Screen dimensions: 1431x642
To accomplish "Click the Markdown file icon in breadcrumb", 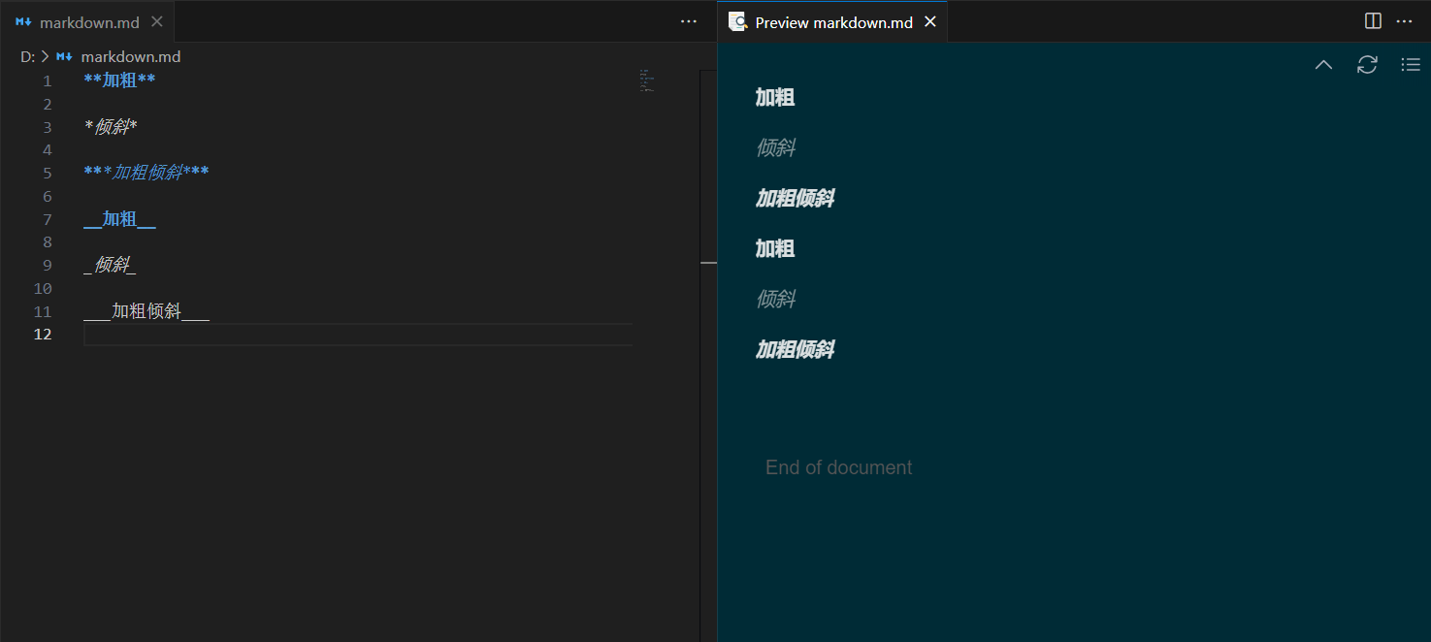I will pos(65,57).
